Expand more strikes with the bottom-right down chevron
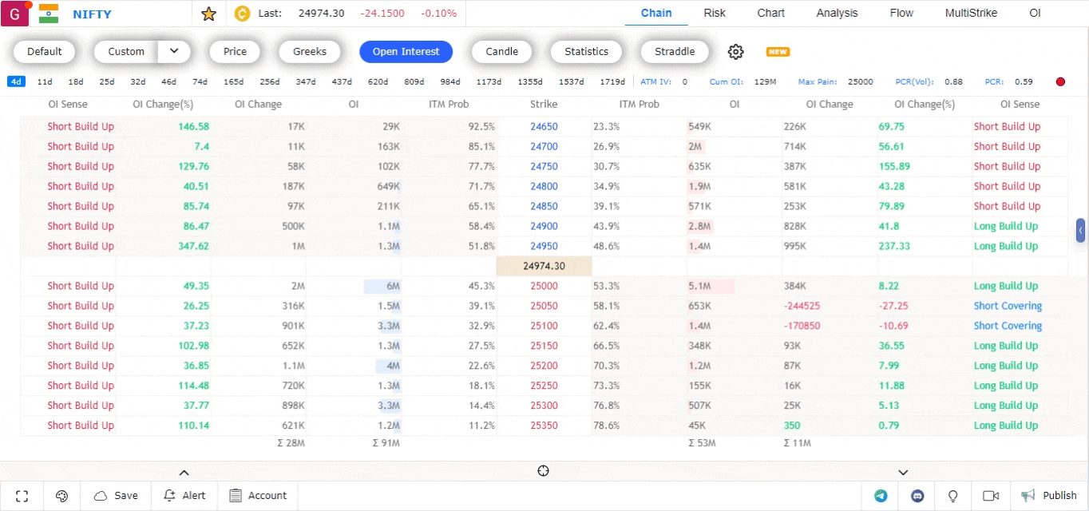Screen dimensions: 1089x511 click(x=903, y=473)
